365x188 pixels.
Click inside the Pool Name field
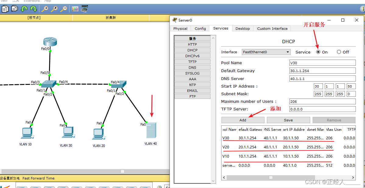[x=322, y=63]
